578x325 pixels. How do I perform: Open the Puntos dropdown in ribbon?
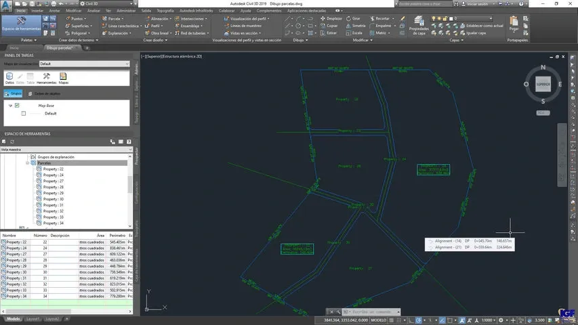pyautogui.click(x=76, y=18)
